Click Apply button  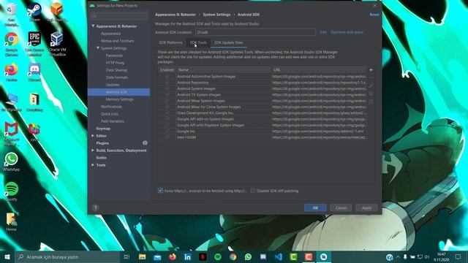(366, 207)
